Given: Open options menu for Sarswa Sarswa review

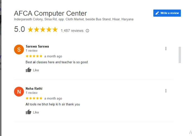Looking at the screenshot, I should tap(166, 49).
